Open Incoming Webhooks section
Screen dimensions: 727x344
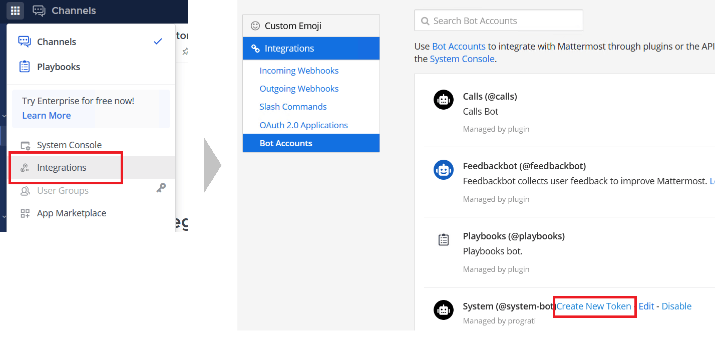pyautogui.click(x=299, y=71)
